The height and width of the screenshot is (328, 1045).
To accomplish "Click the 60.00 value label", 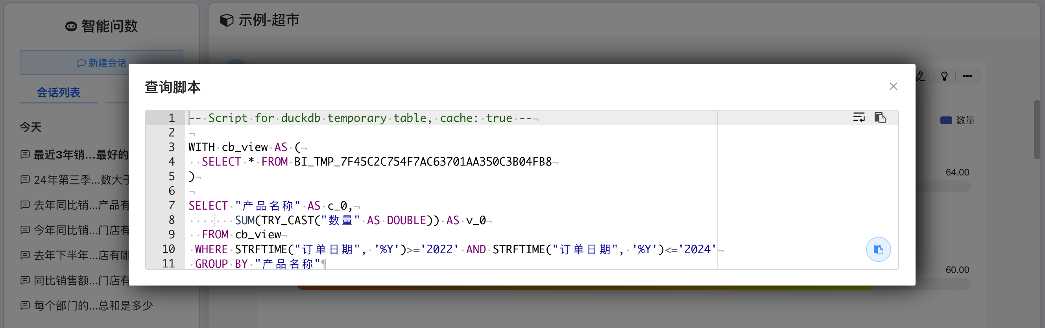I will click(957, 270).
